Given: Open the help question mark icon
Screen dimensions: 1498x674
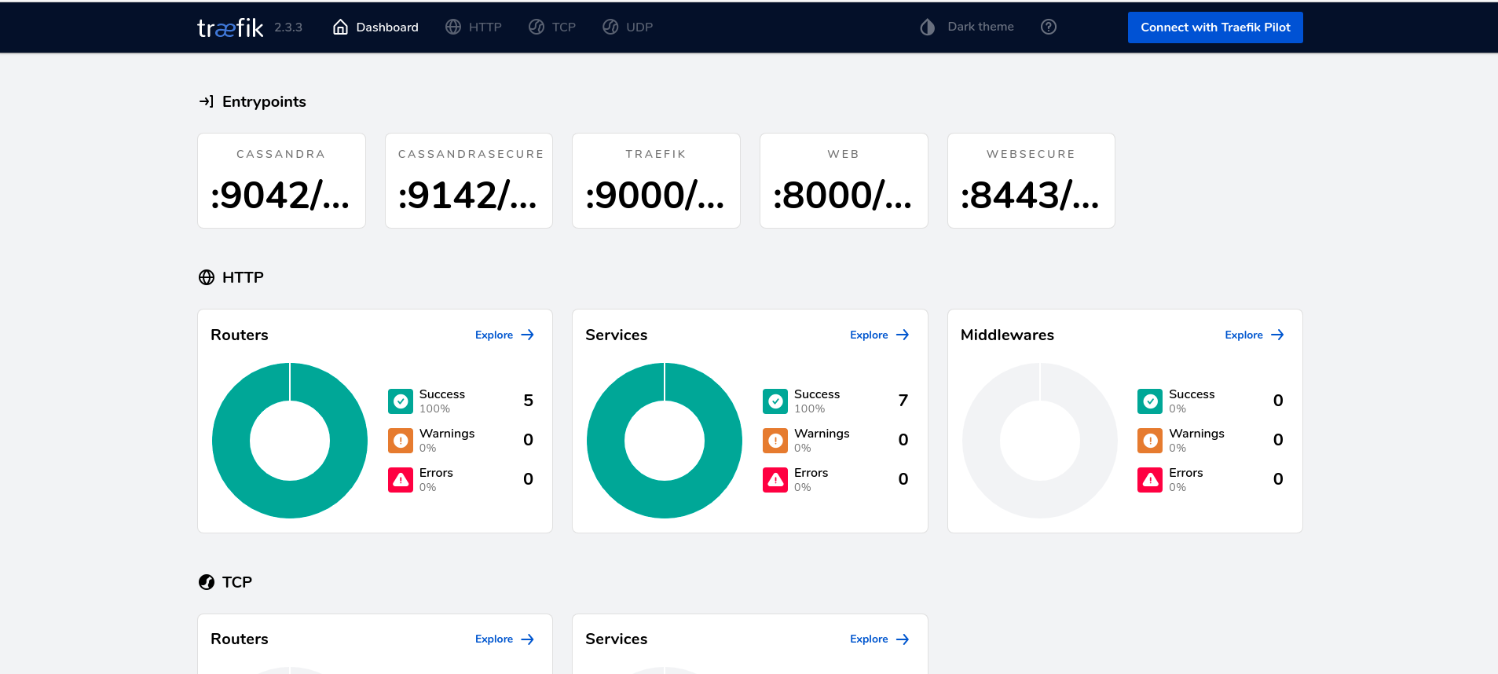Looking at the screenshot, I should 1049,27.
